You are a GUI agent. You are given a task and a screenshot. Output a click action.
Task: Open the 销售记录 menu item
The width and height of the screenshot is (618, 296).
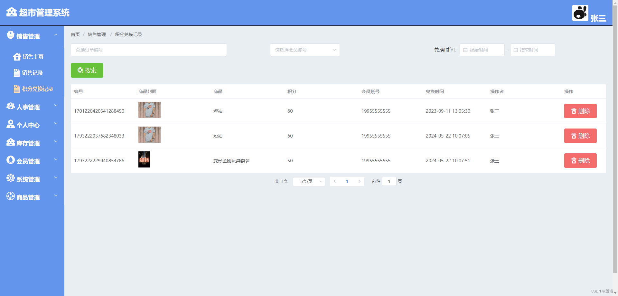32,73
